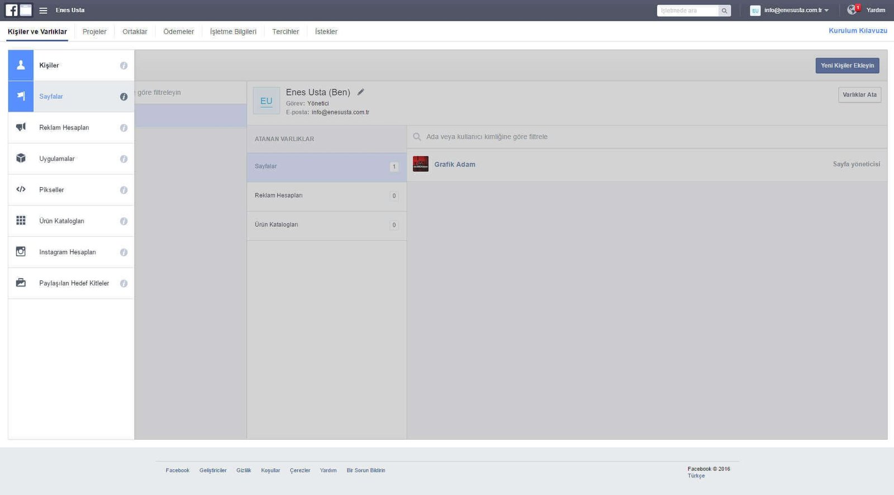This screenshot has height=495, width=894.
Task: Click the Grafik Adam page thumbnail
Action: [x=420, y=164]
